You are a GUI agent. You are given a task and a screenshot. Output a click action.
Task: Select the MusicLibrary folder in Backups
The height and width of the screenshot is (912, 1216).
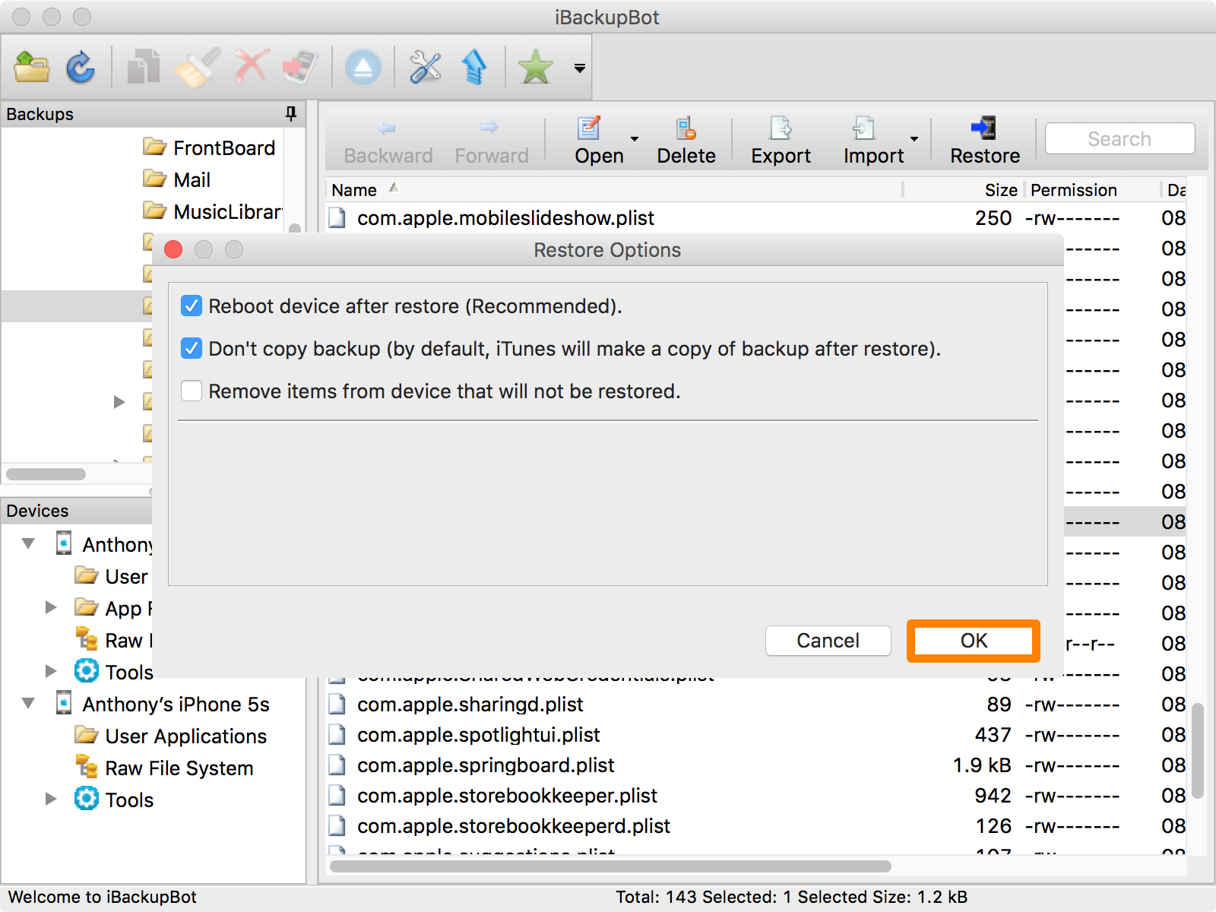(213, 211)
